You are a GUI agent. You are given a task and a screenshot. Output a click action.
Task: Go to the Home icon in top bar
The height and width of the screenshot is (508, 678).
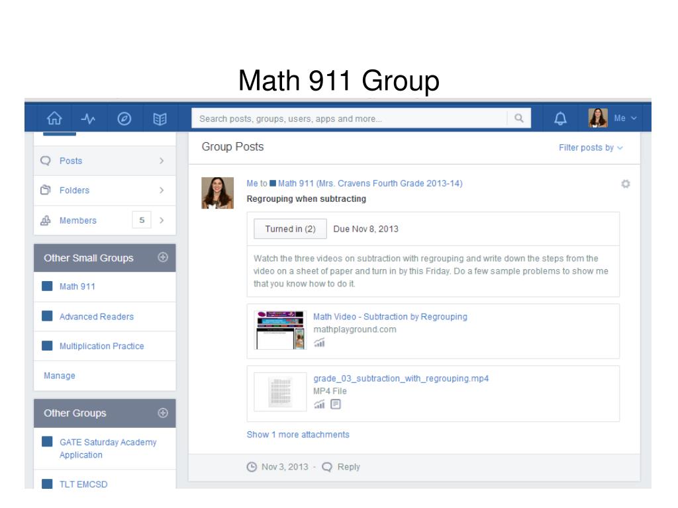pyautogui.click(x=54, y=118)
